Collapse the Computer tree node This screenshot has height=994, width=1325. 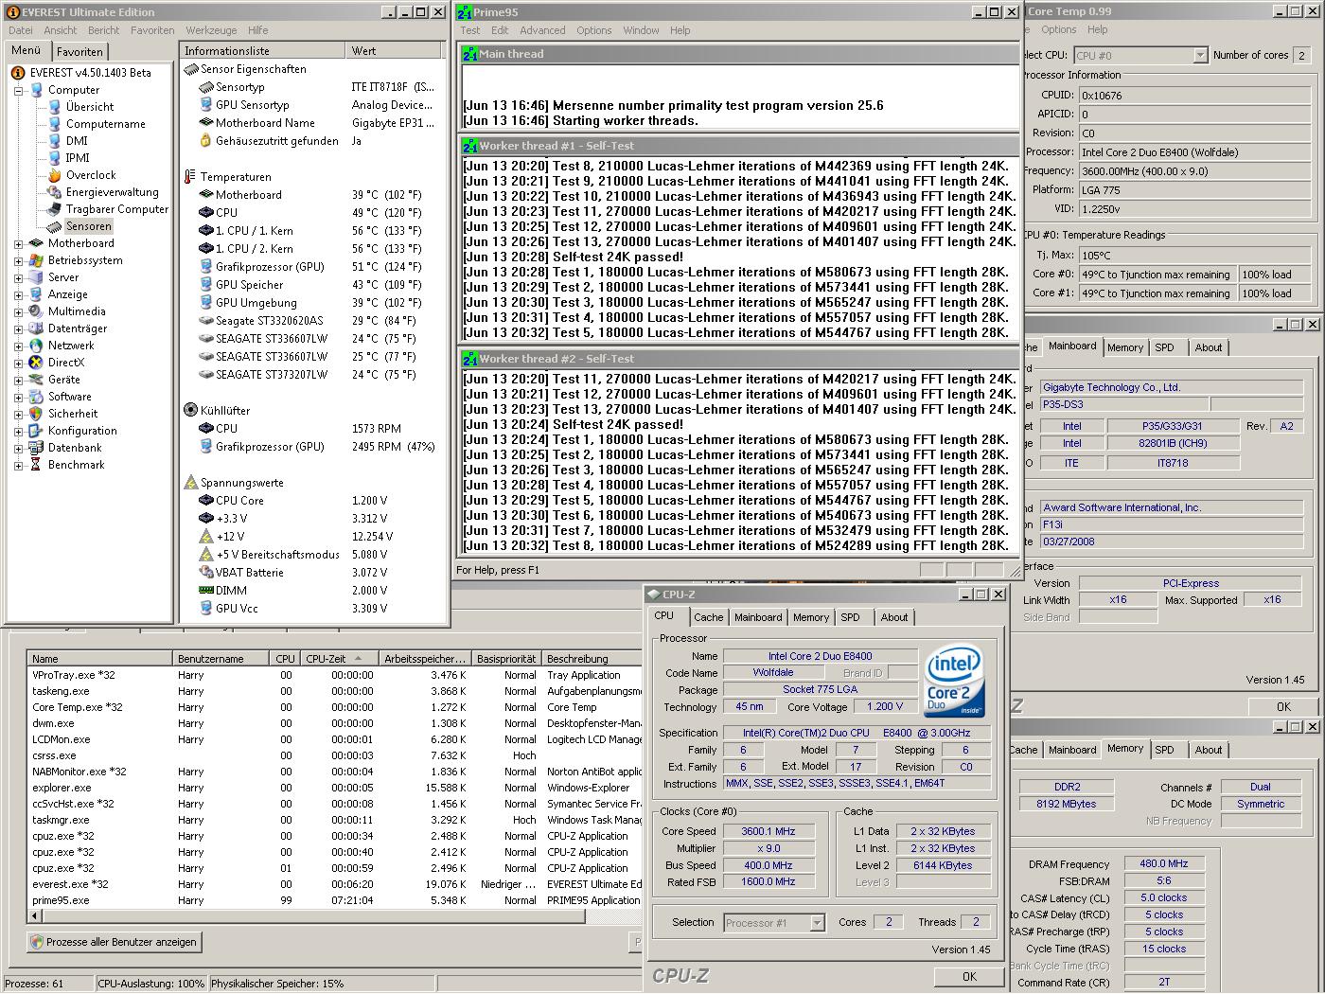coord(18,91)
